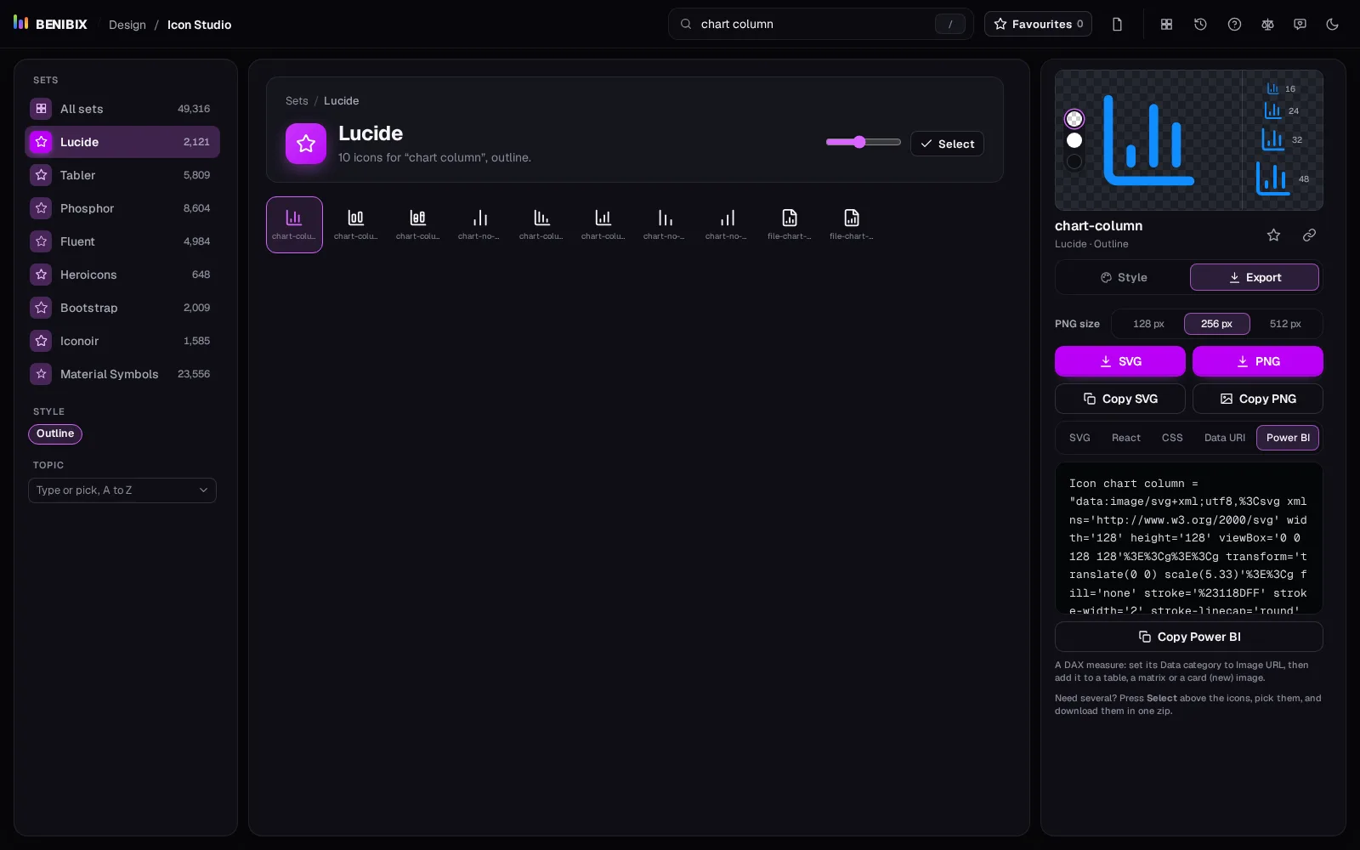This screenshot has width=1360, height=850.
Task: Toggle dark mode moon icon
Action: pyautogui.click(x=1332, y=25)
